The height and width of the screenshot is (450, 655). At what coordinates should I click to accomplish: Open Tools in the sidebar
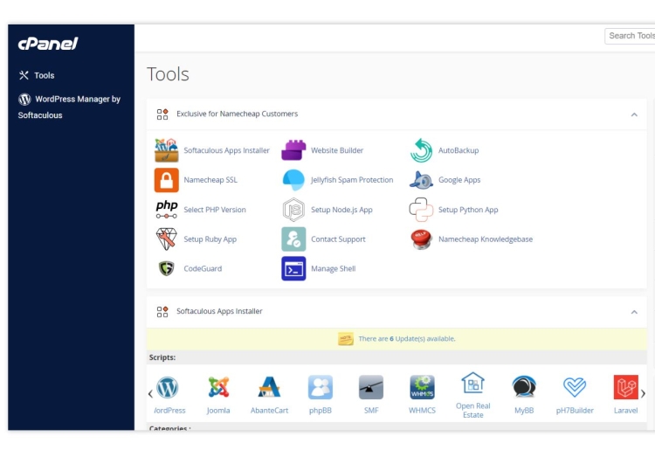[x=44, y=76]
